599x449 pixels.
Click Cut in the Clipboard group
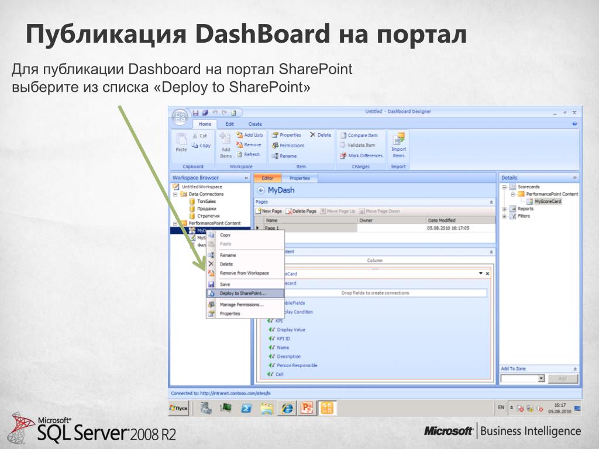click(x=200, y=136)
